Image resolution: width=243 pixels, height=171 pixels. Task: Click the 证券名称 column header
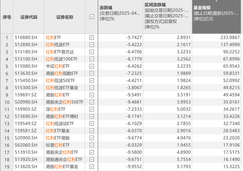click(65, 17)
